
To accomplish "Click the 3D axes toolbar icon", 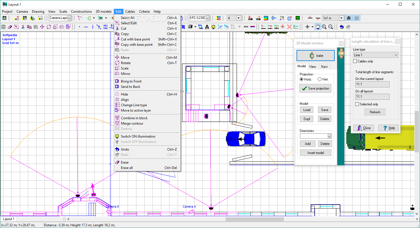I will (282, 18).
